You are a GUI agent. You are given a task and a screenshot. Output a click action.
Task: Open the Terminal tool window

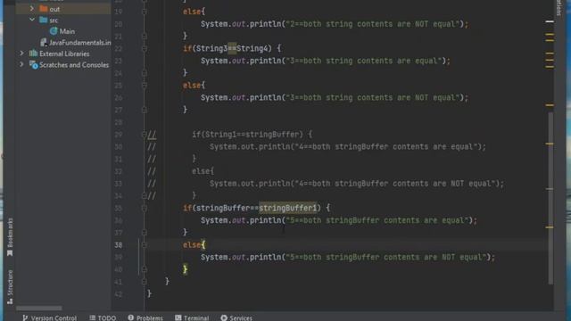(x=192, y=317)
